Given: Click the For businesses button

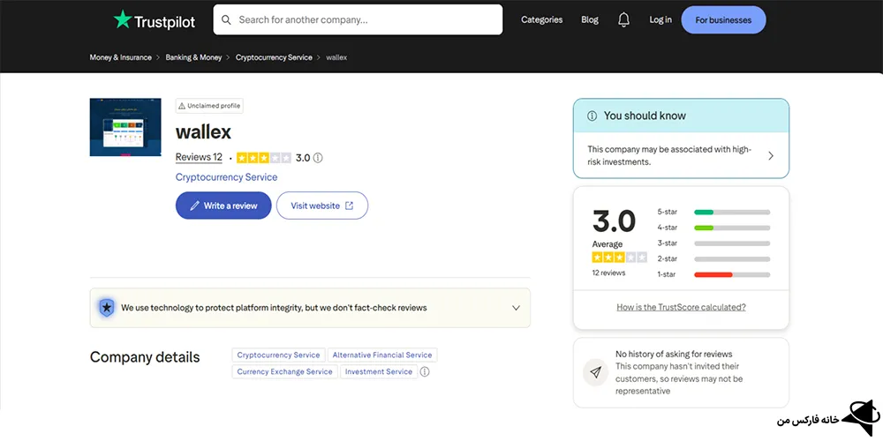Looking at the screenshot, I should [x=724, y=20].
